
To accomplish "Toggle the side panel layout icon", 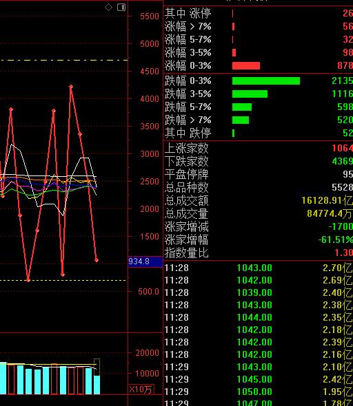I will (x=121, y=8).
